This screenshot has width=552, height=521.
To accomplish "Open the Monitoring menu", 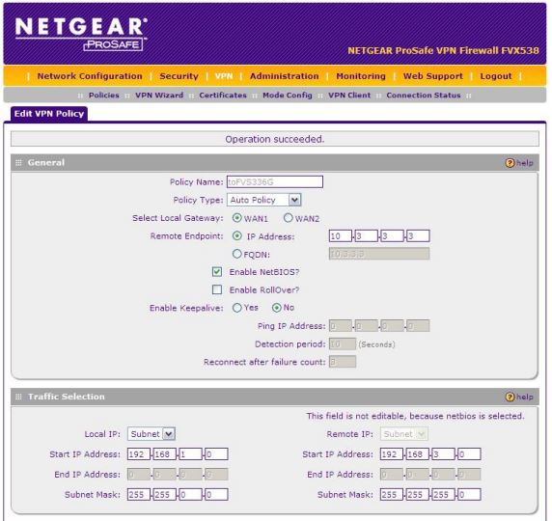I will [x=361, y=76].
